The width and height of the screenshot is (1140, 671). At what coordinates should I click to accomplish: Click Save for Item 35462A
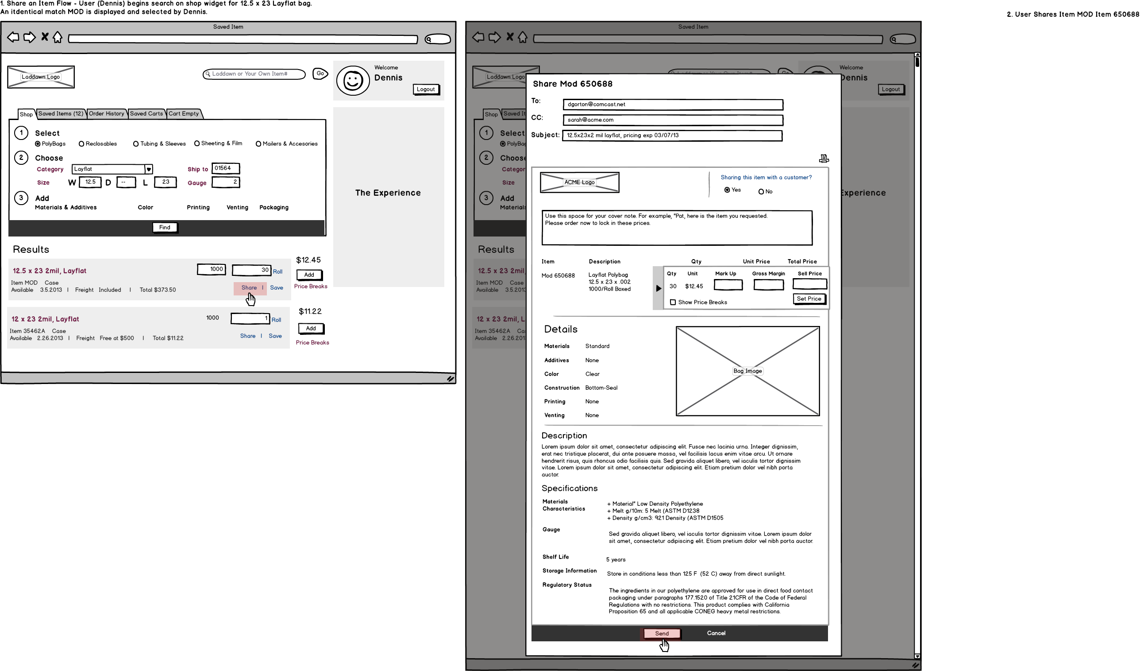click(x=275, y=336)
